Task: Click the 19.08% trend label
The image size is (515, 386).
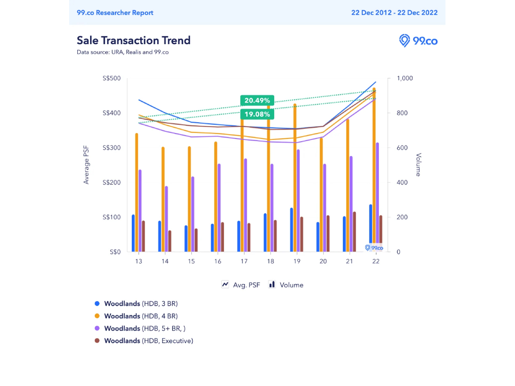Action: [x=257, y=114]
